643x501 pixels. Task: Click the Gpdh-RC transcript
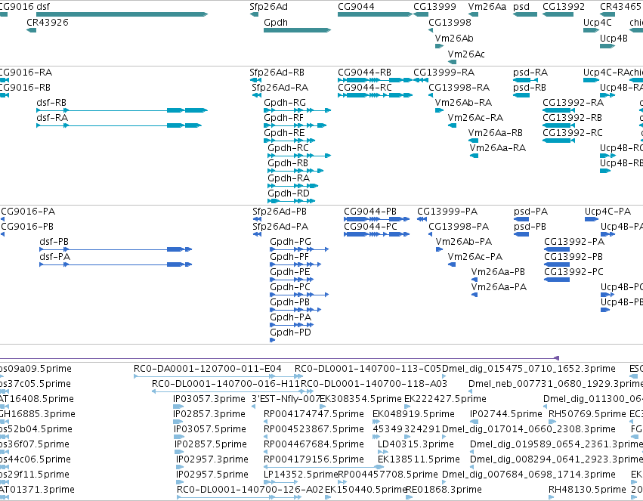(x=299, y=156)
